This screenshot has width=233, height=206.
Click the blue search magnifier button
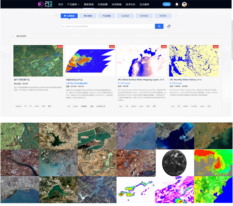point(159,26)
